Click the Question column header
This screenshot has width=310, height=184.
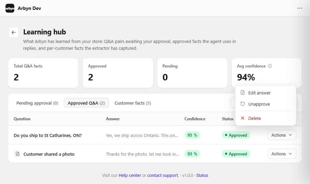point(22,119)
